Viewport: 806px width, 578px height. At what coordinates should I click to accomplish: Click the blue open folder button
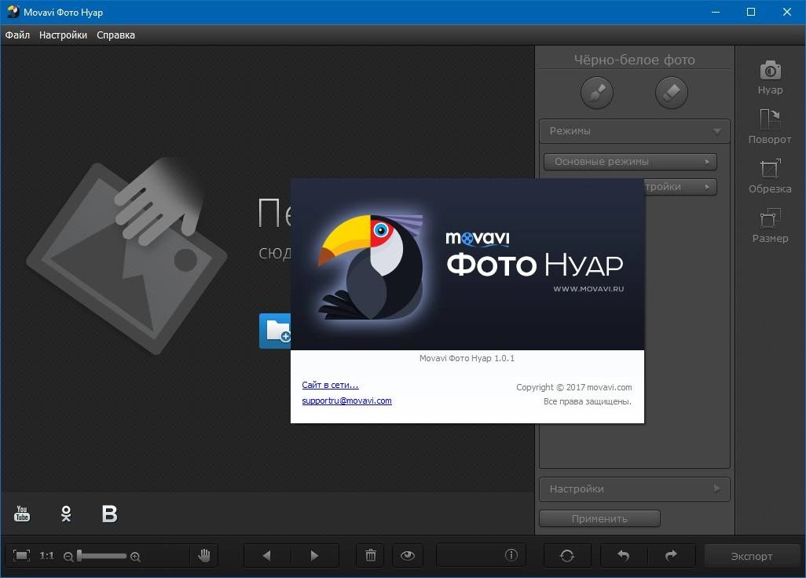point(276,331)
